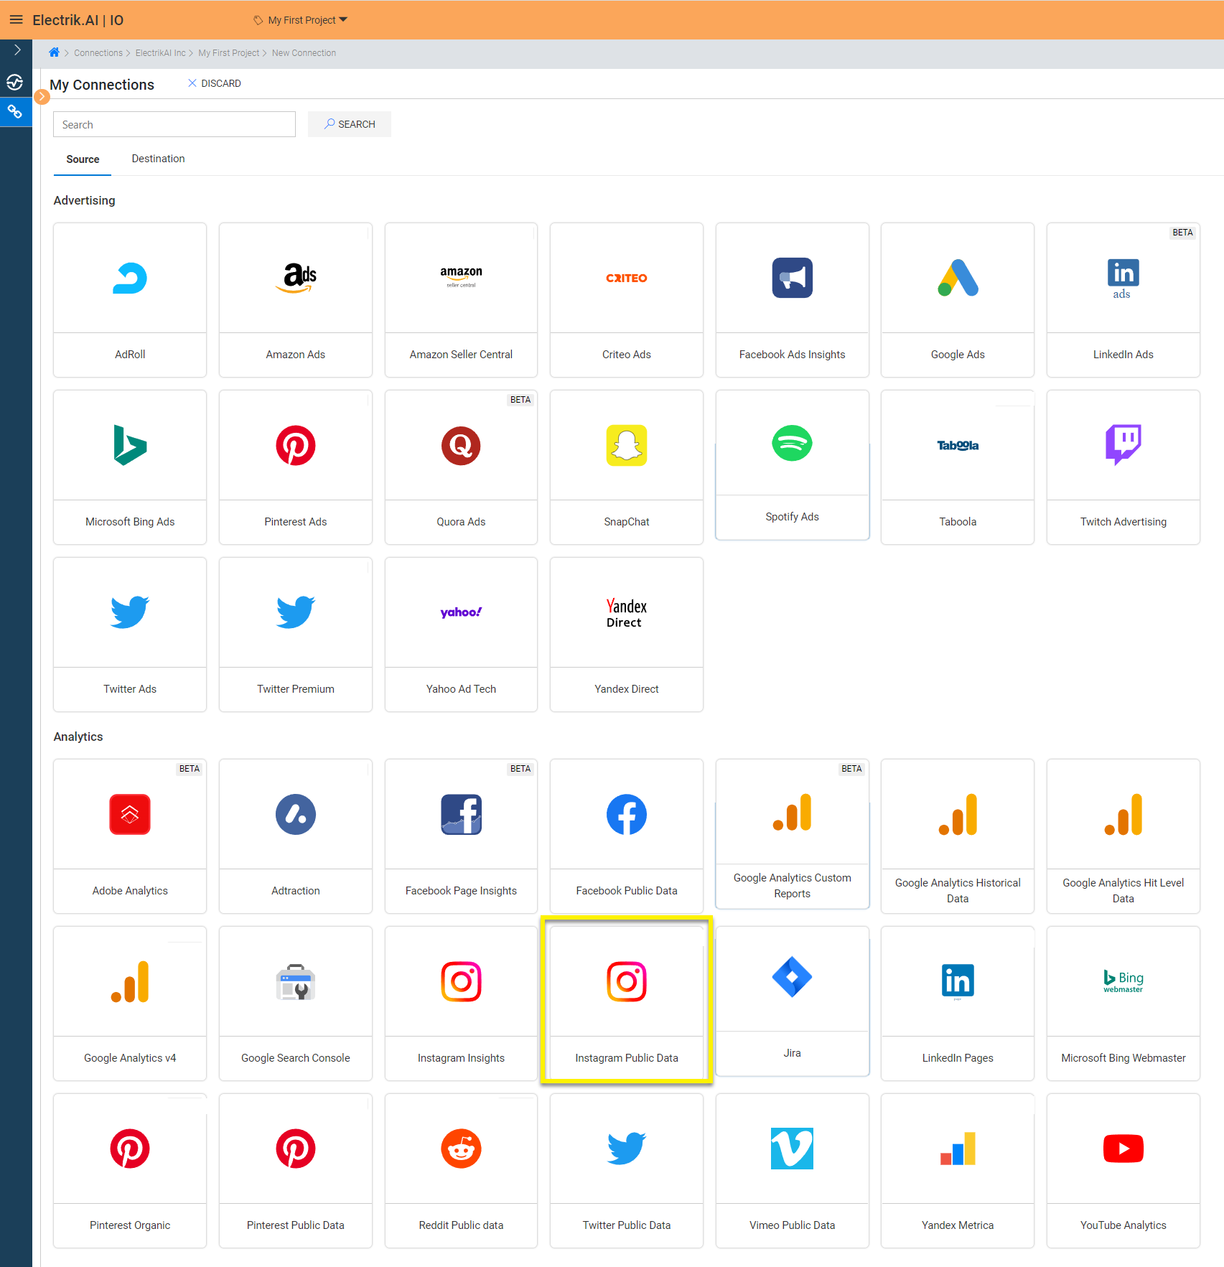Image resolution: width=1224 pixels, height=1267 pixels.
Task: Select the connections link icon in sidebar
Action: tap(15, 112)
